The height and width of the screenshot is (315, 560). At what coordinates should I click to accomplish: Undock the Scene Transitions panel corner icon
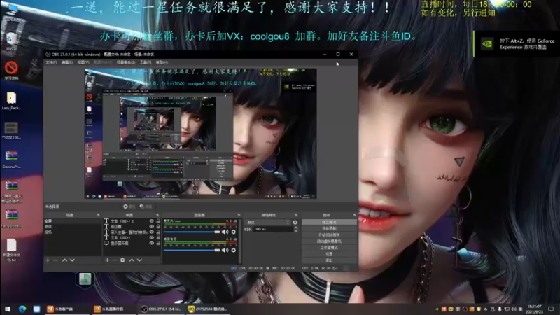click(x=296, y=215)
